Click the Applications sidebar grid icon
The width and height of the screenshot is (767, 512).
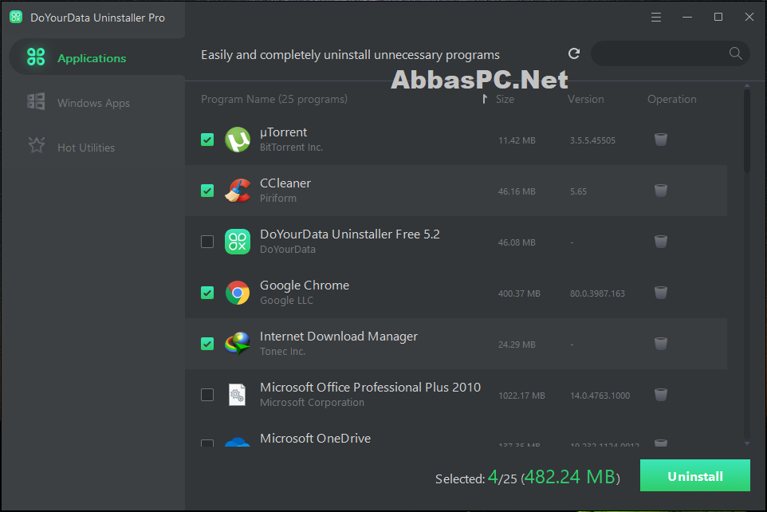pyautogui.click(x=36, y=57)
